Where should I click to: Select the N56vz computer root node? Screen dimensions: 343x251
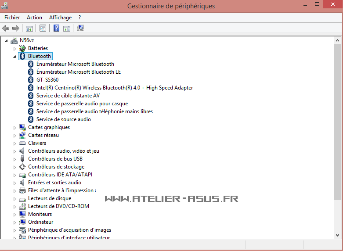click(27, 40)
